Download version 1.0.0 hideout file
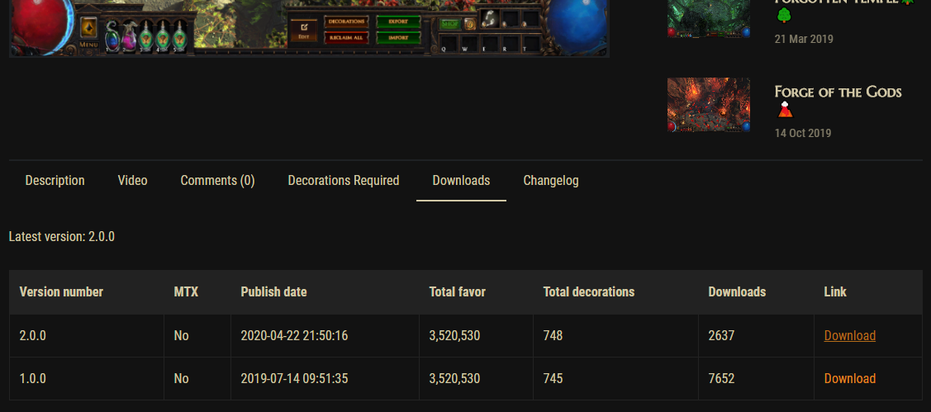The height and width of the screenshot is (412, 931). point(850,379)
